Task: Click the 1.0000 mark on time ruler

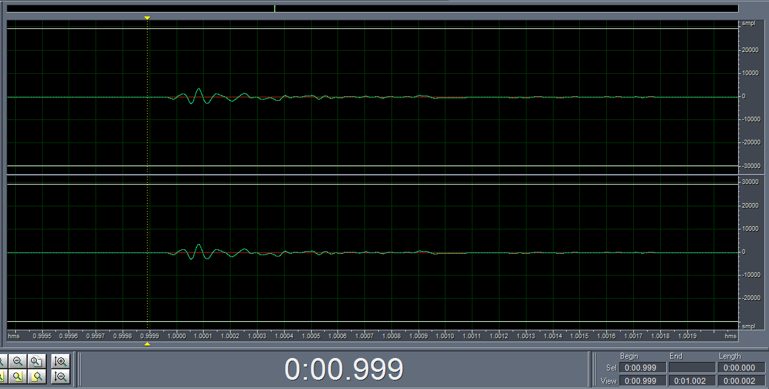Action: point(177,336)
